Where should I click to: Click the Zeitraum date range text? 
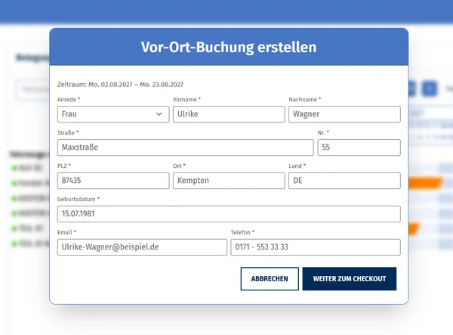120,85
